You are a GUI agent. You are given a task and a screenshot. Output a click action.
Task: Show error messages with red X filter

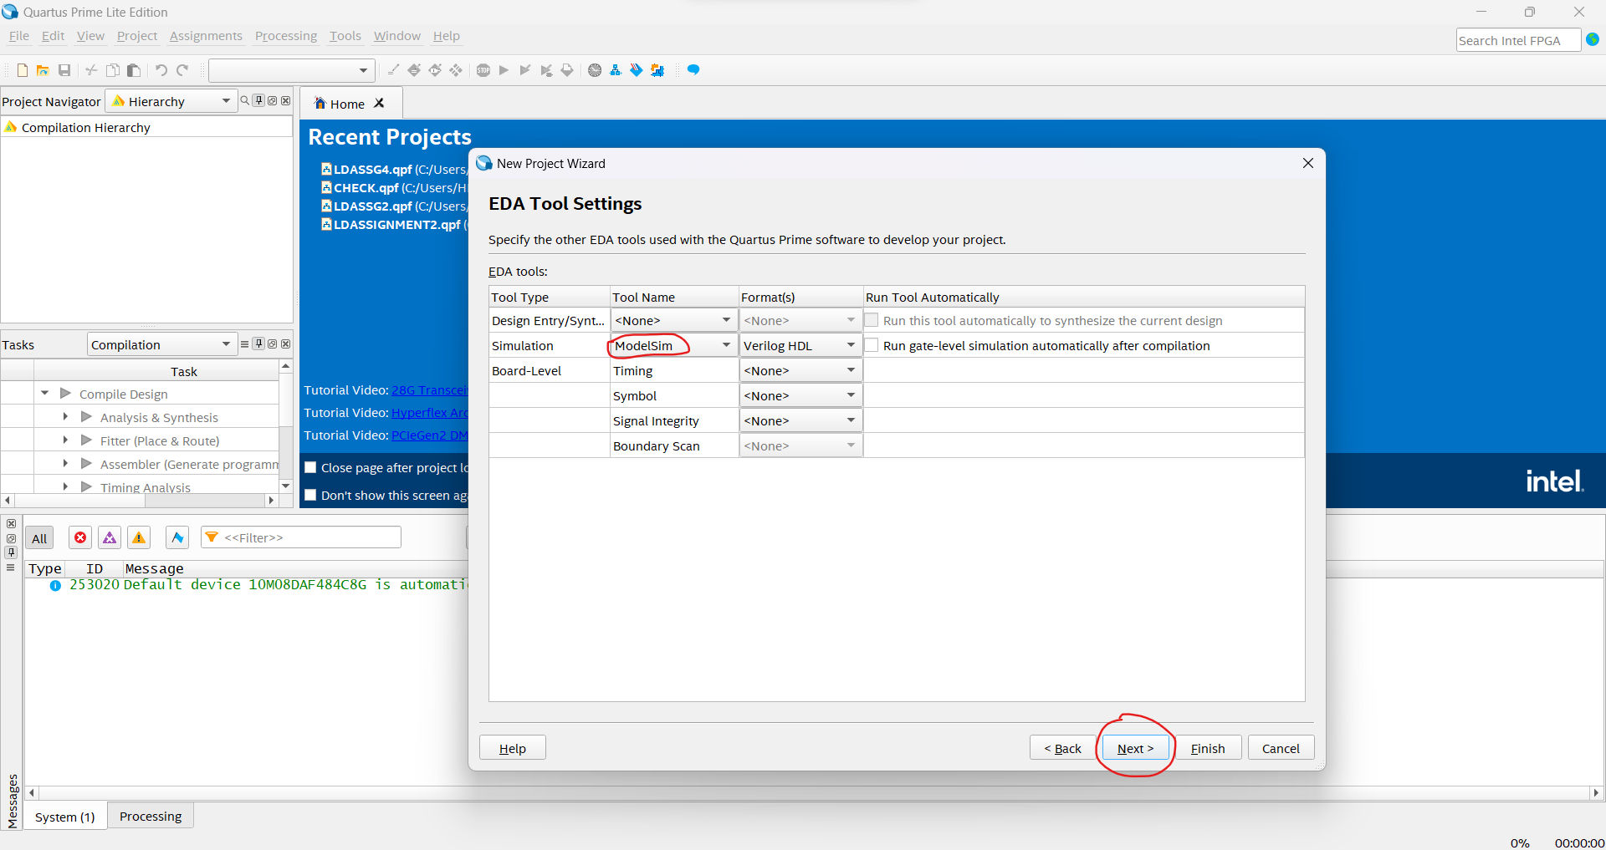click(x=80, y=537)
